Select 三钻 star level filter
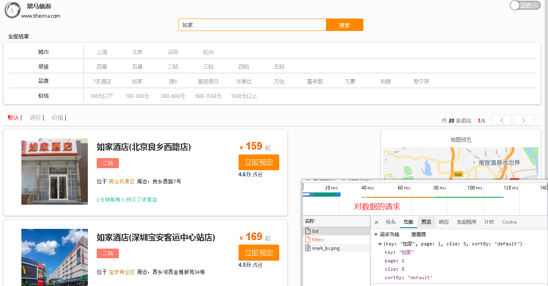Screen dimensions: 548x286 (x=208, y=67)
